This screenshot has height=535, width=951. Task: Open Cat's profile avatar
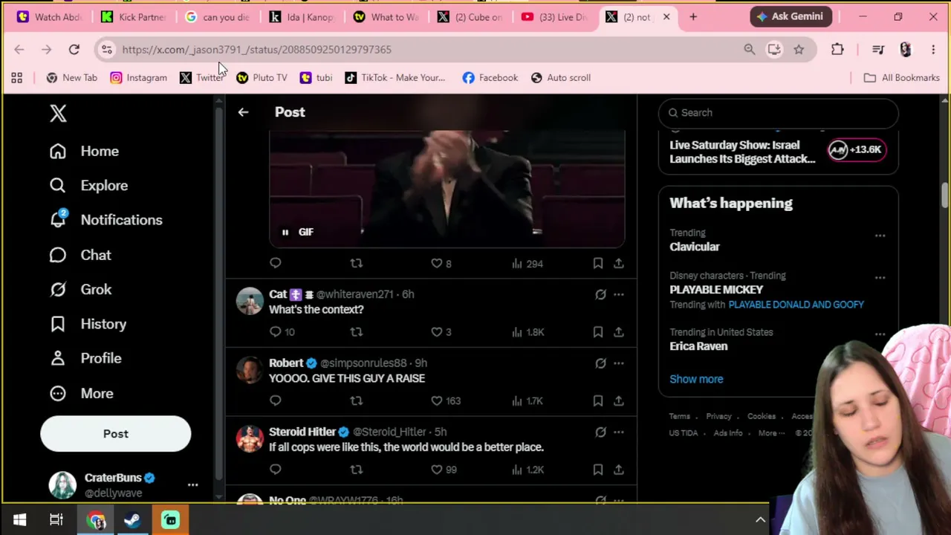(x=250, y=302)
